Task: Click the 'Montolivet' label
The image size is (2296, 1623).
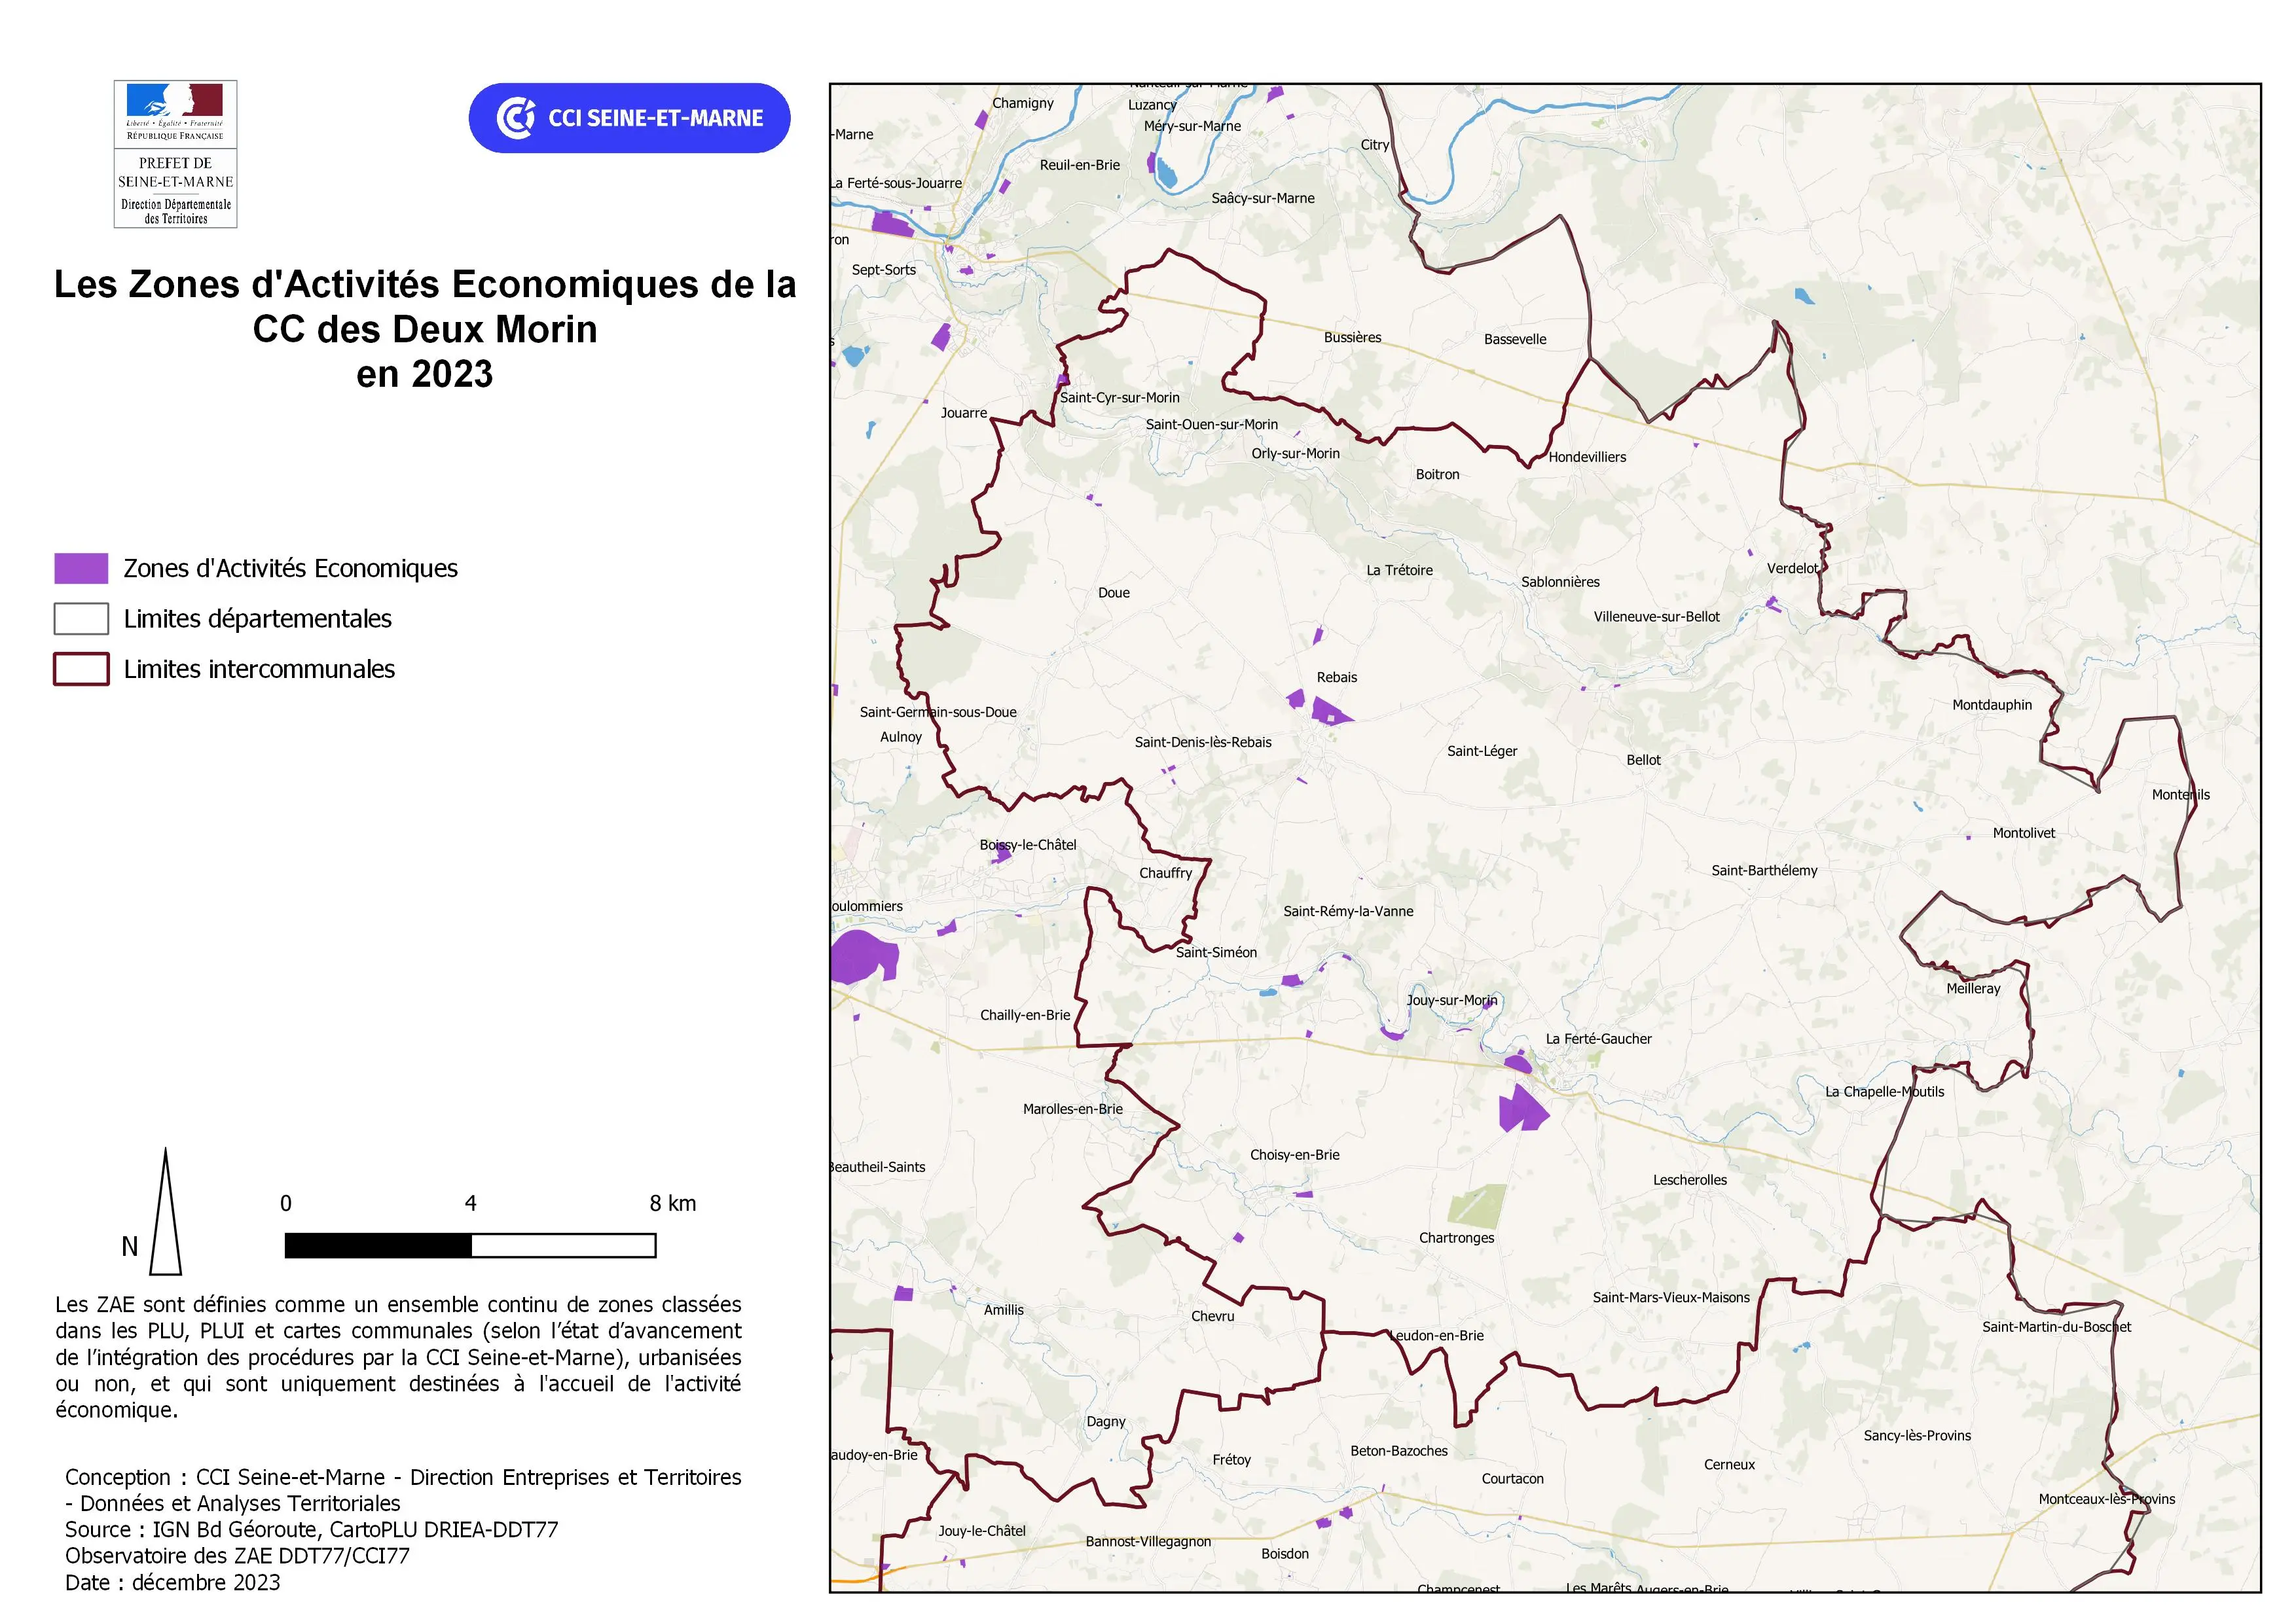Action: pyautogui.click(x=2024, y=834)
